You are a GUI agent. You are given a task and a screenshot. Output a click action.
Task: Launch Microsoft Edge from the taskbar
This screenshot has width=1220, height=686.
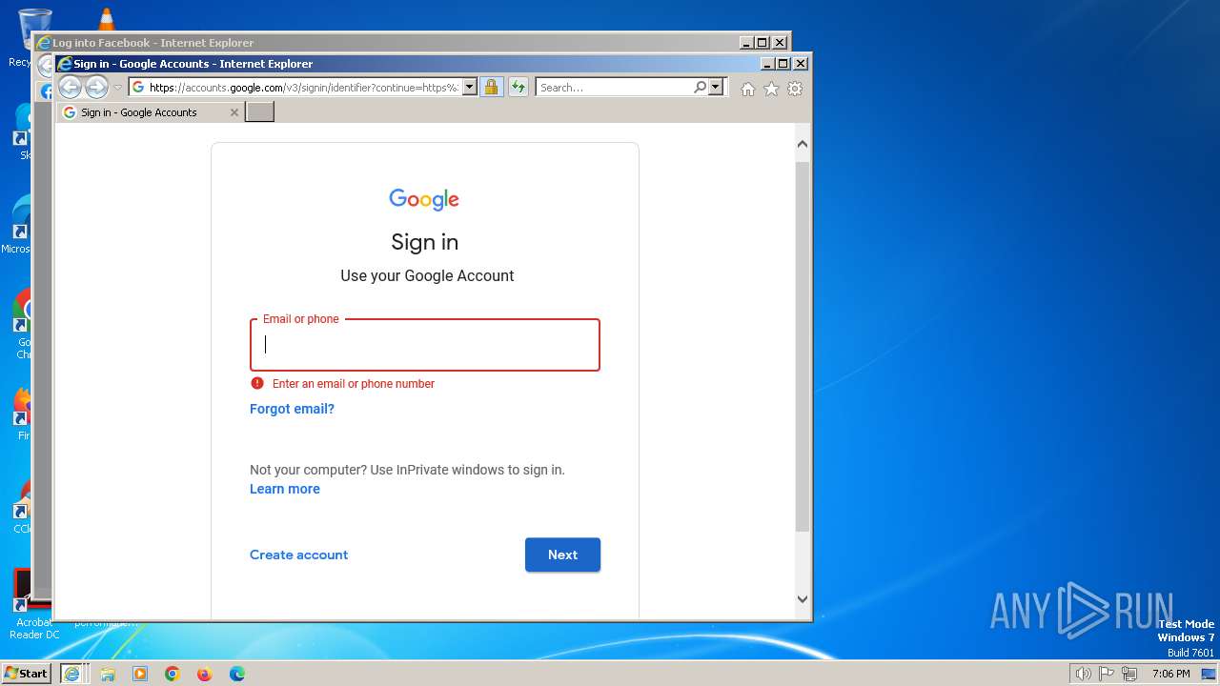237,674
